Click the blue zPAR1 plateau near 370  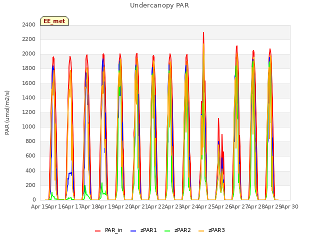pyautogui.click(x=70, y=173)
